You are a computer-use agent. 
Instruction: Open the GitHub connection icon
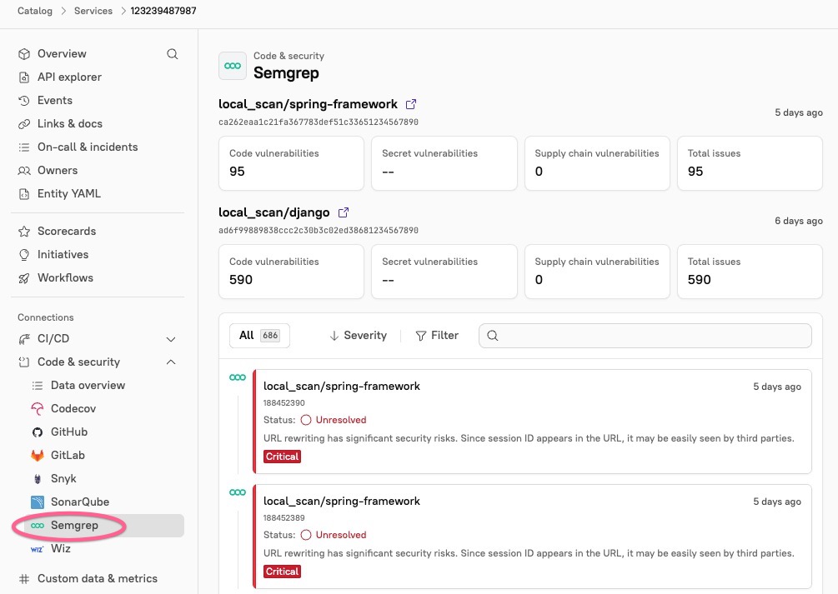(38, 432)
